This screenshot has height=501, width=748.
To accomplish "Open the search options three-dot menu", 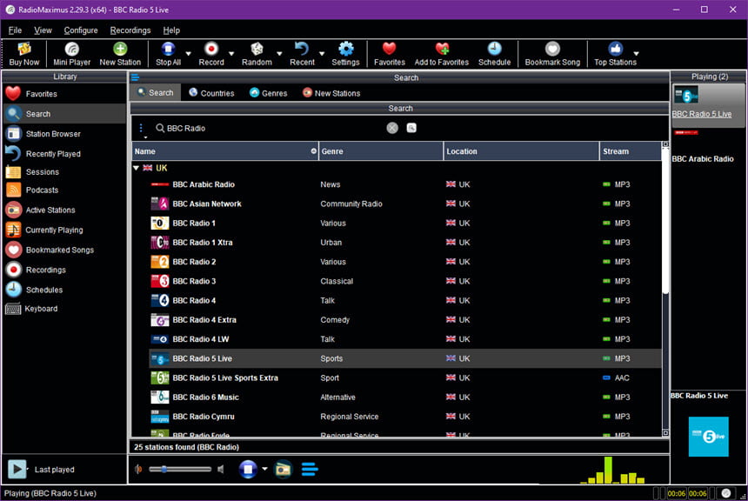I will 141,128.
